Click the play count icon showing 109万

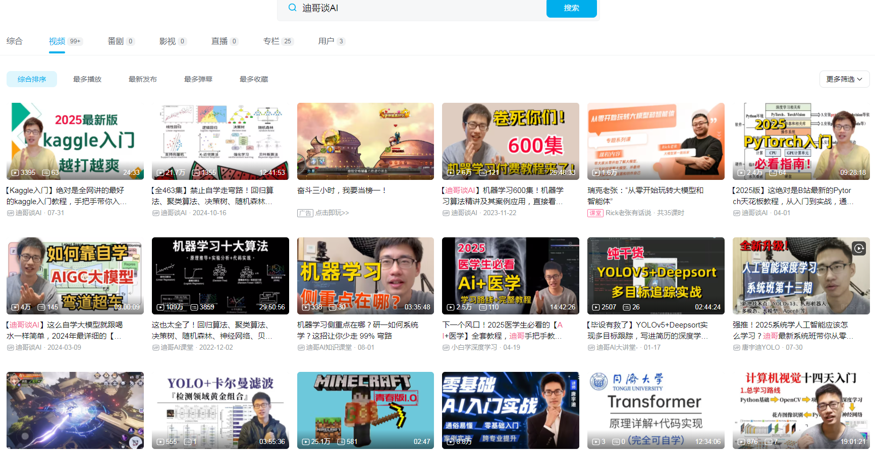coord(160,307)
